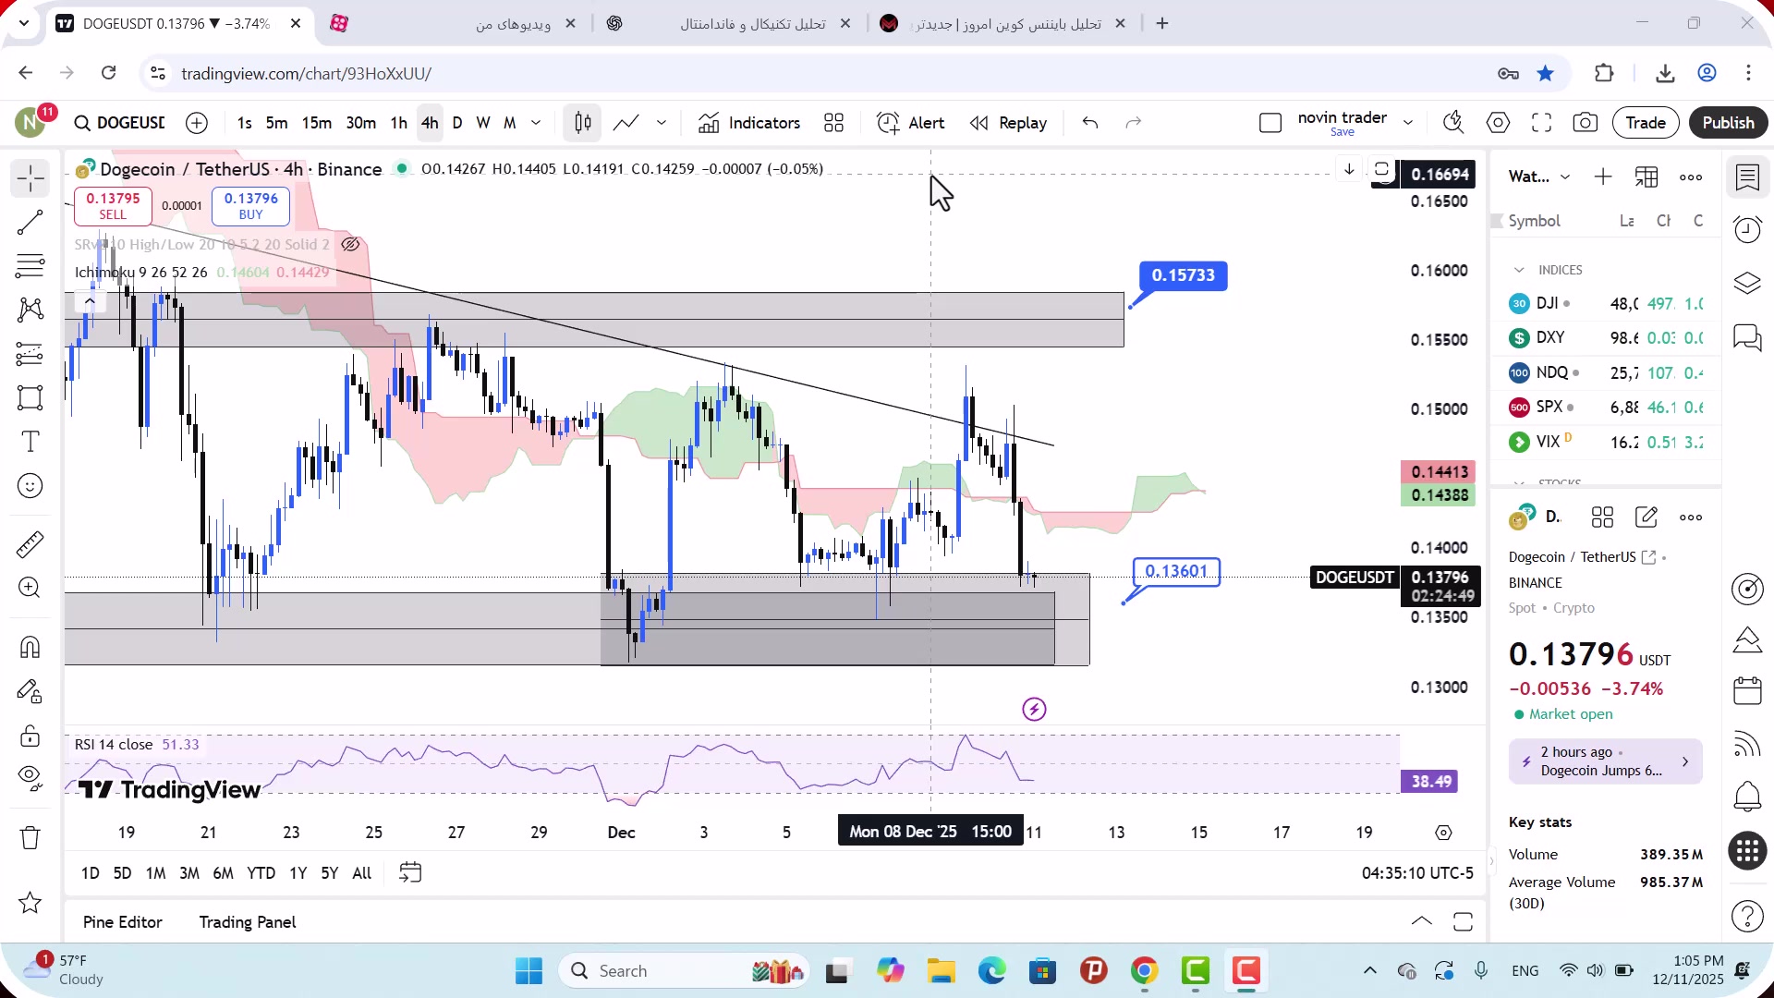Viewport: 1774px width, 998px height.
Task: Toggle stay in drawing mode
Action: coord(30,691)
